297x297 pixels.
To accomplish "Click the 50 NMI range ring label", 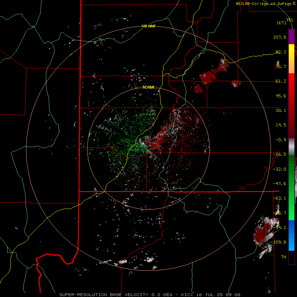I will (x=148, y=87).
